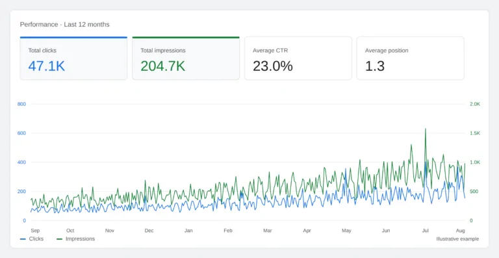This screenshot has width=499, height=258.
Task: Click the Jun month label on axis
Action: pyautogui.click(x=386, y=231)
